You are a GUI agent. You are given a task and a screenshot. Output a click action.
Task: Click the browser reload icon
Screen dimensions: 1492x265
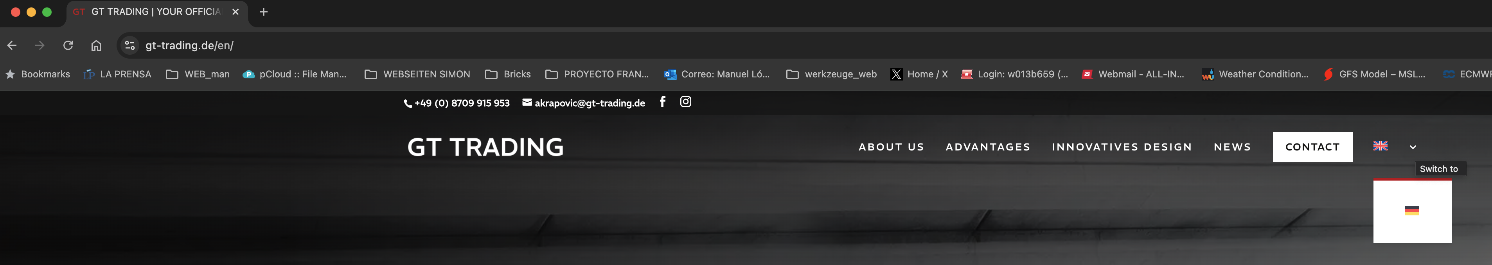pos(68,45)
